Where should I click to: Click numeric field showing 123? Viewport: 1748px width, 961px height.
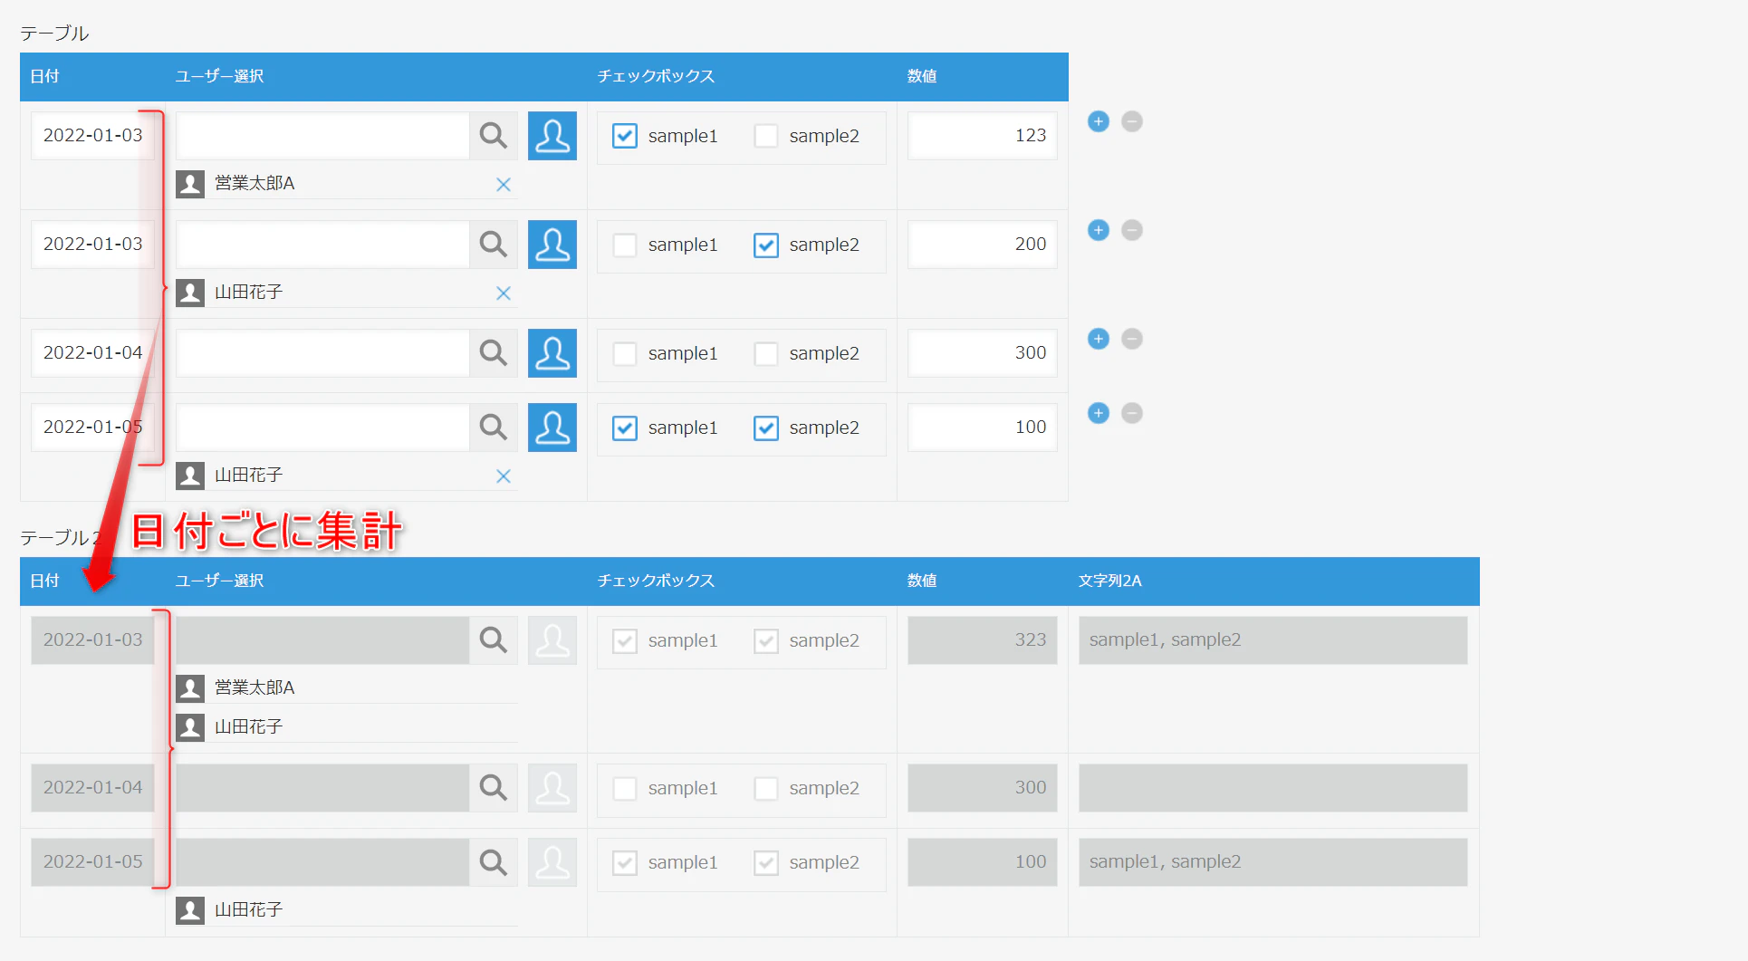(983, 136)
